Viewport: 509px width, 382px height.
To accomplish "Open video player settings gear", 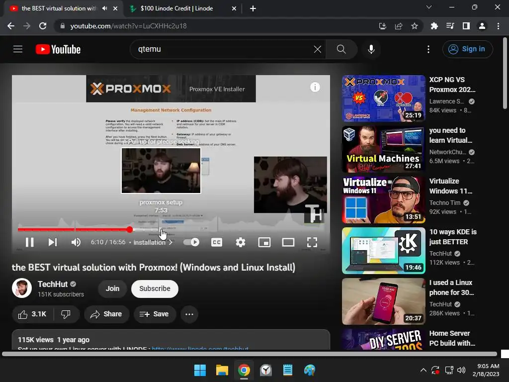I will [241, 242].
